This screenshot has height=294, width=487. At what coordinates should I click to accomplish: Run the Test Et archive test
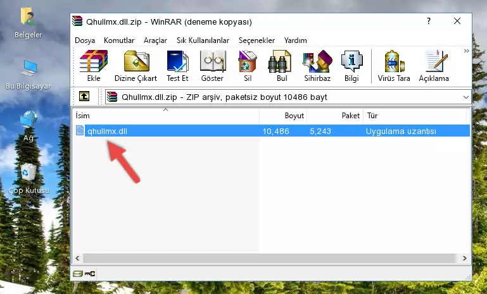(x=177, y=66)
